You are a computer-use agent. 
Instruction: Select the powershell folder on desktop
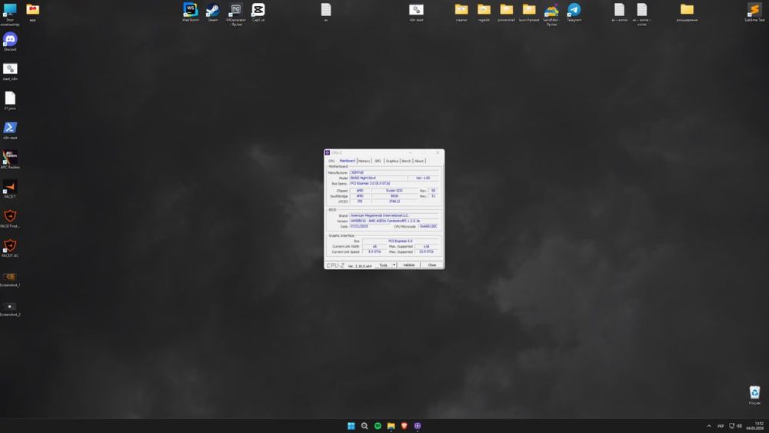pos(506,12)
